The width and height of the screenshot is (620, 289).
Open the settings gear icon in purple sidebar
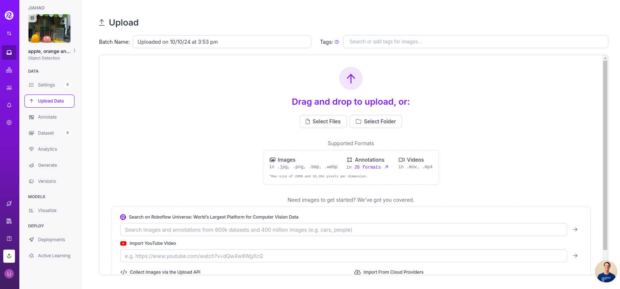pyautogui.click(x=9, y=123)
